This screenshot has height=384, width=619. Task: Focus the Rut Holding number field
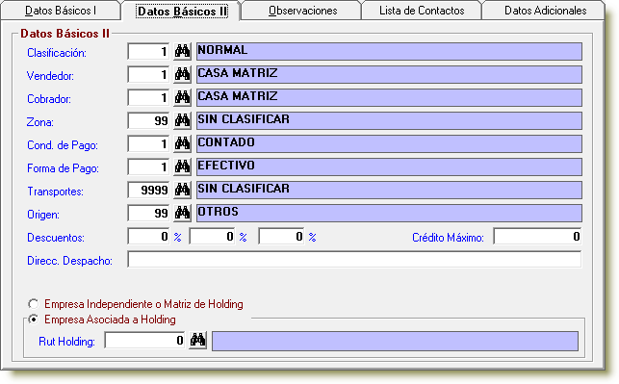click(x=144, y=340)
